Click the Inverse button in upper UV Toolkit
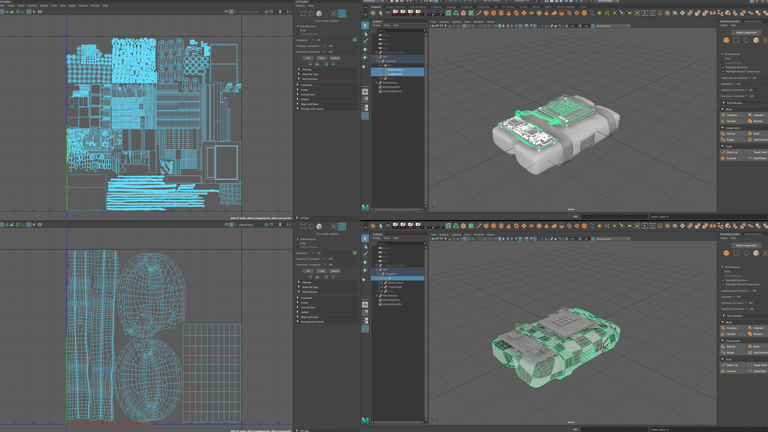768x432 pixels. pyautogui.click(x=335, y=58)
